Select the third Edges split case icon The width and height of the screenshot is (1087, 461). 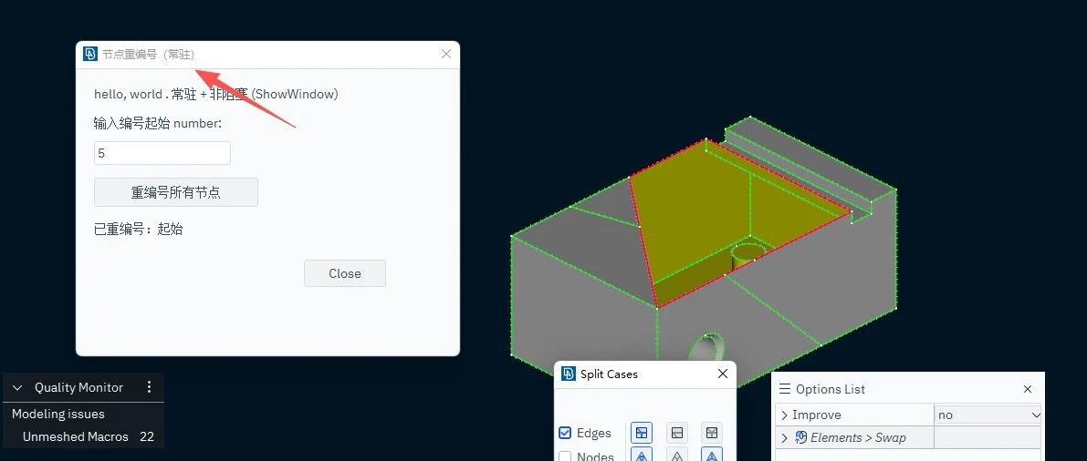tap(712, 434)
